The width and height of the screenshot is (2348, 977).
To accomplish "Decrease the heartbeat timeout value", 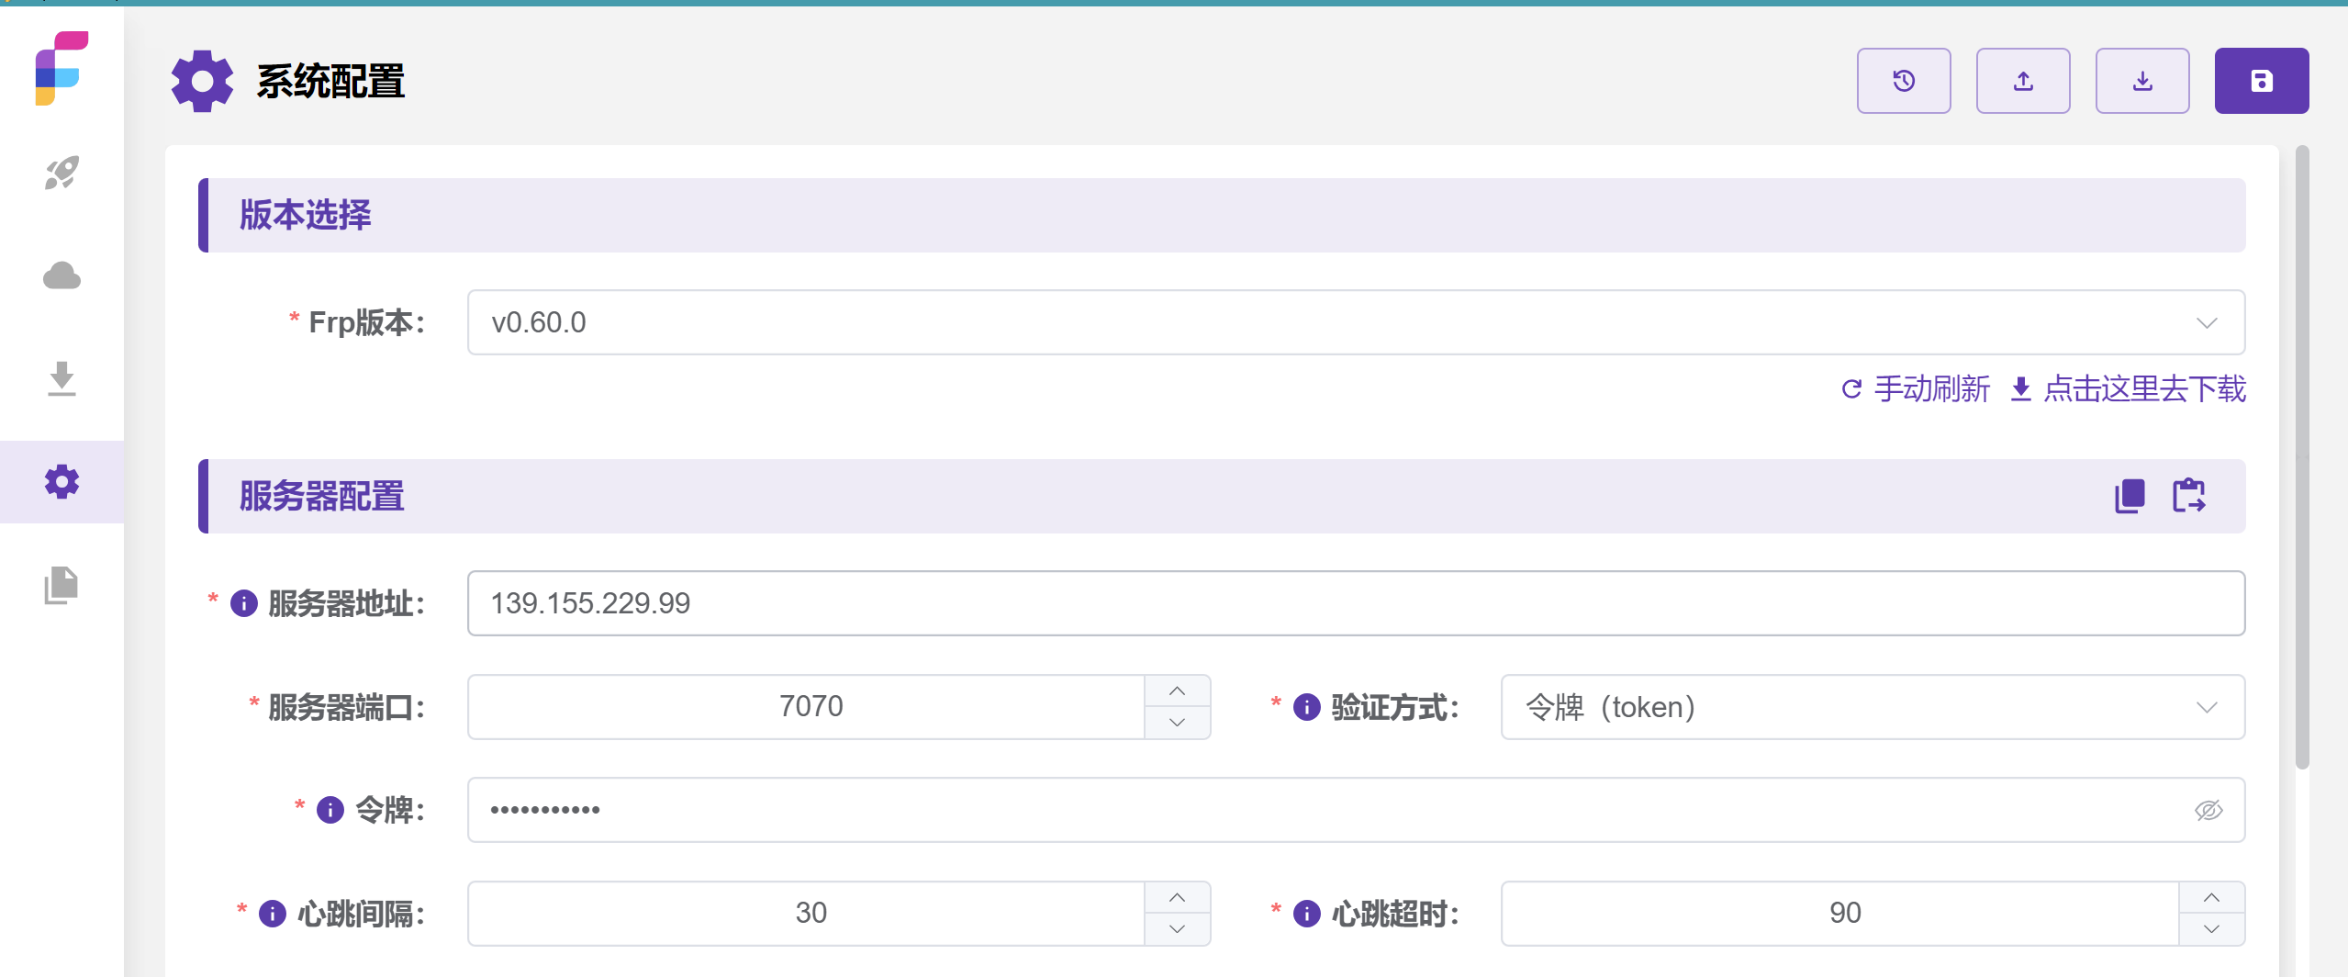I will tap(2211, 929).
